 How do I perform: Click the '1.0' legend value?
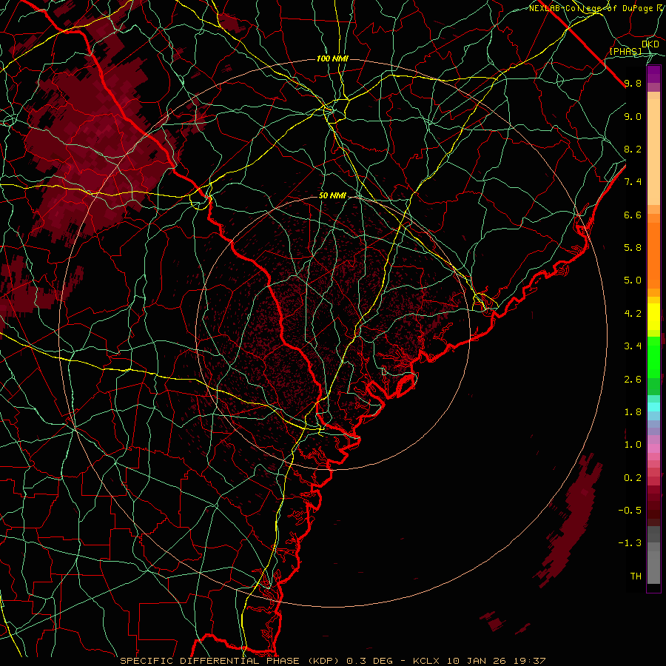coord(633,445)
